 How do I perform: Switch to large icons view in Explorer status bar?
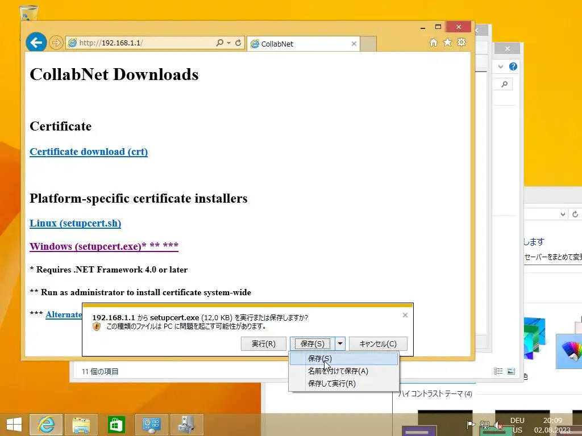[x=511, y=371]
